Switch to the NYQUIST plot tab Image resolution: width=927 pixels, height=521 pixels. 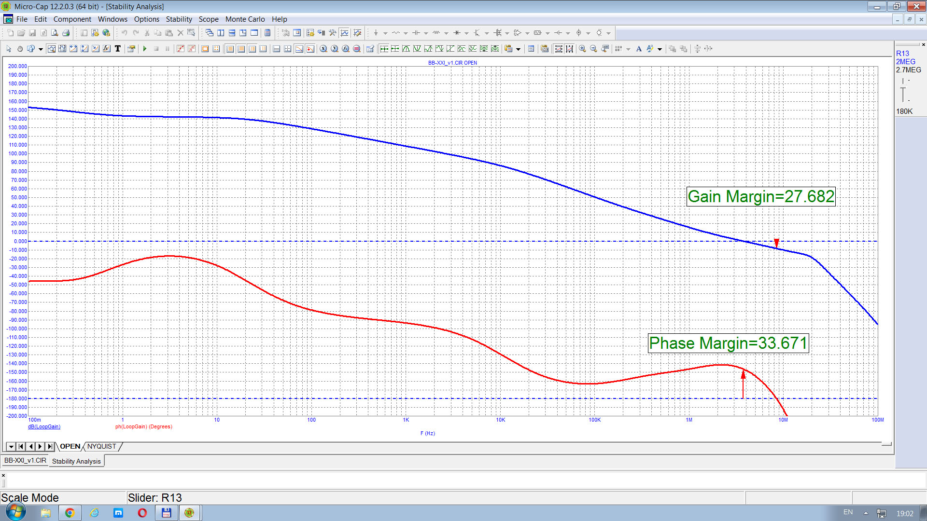(x=101, y=447)
